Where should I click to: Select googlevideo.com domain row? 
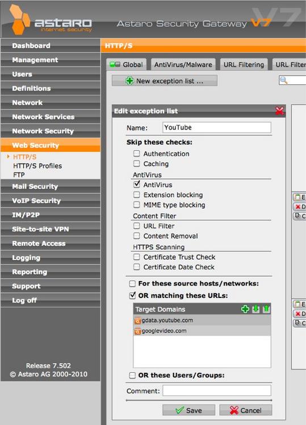pyautogui.click(x=202, y=331)
